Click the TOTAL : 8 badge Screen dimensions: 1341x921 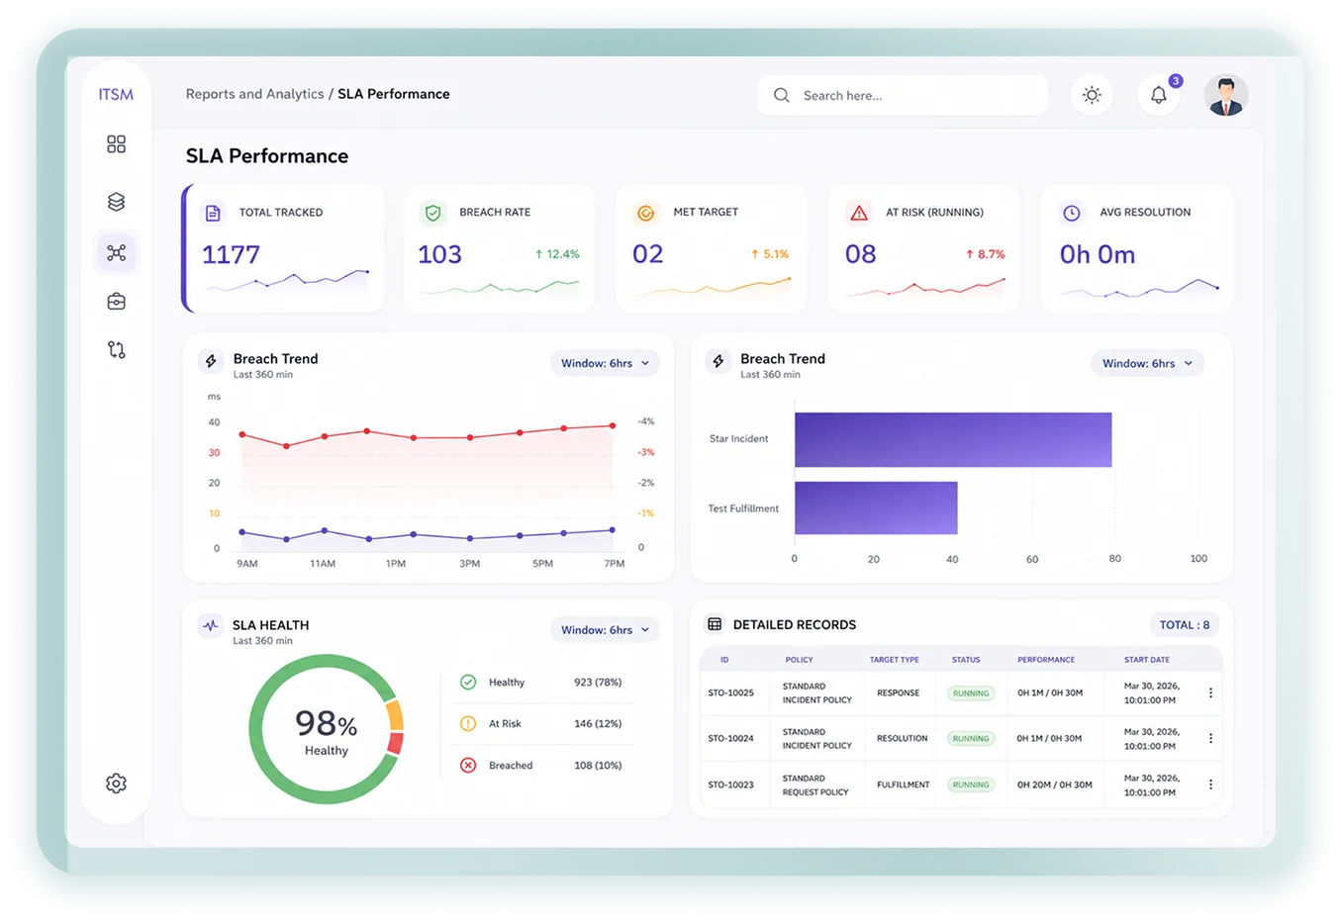pos(1184,625)
